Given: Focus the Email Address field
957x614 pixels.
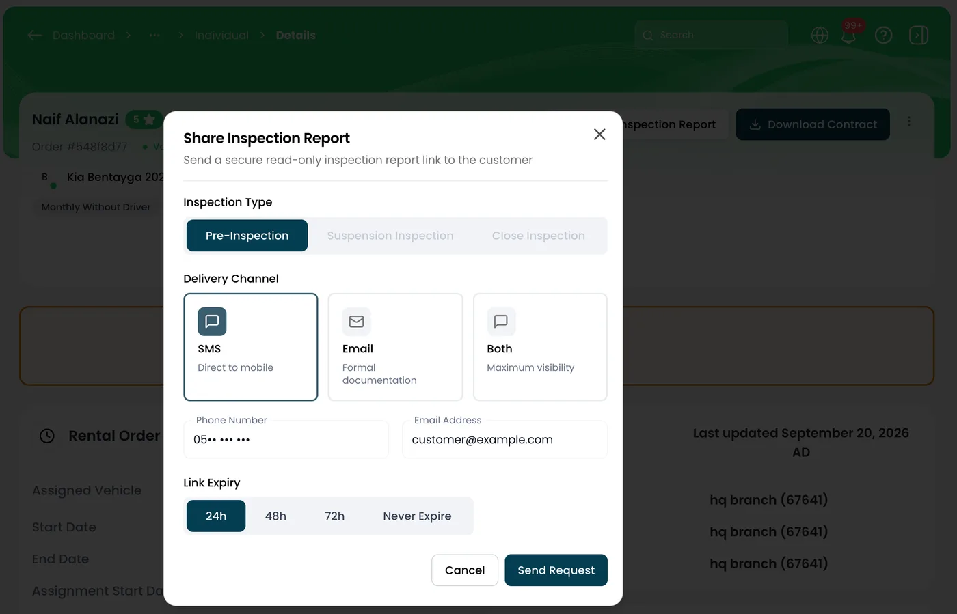Looking at the screenshot, I should coord(504,440).
